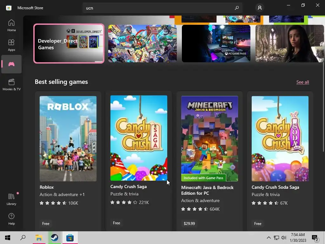Open the Windows Start menu
The width and height of the screenshot is (325, 244).
(8, 238)
